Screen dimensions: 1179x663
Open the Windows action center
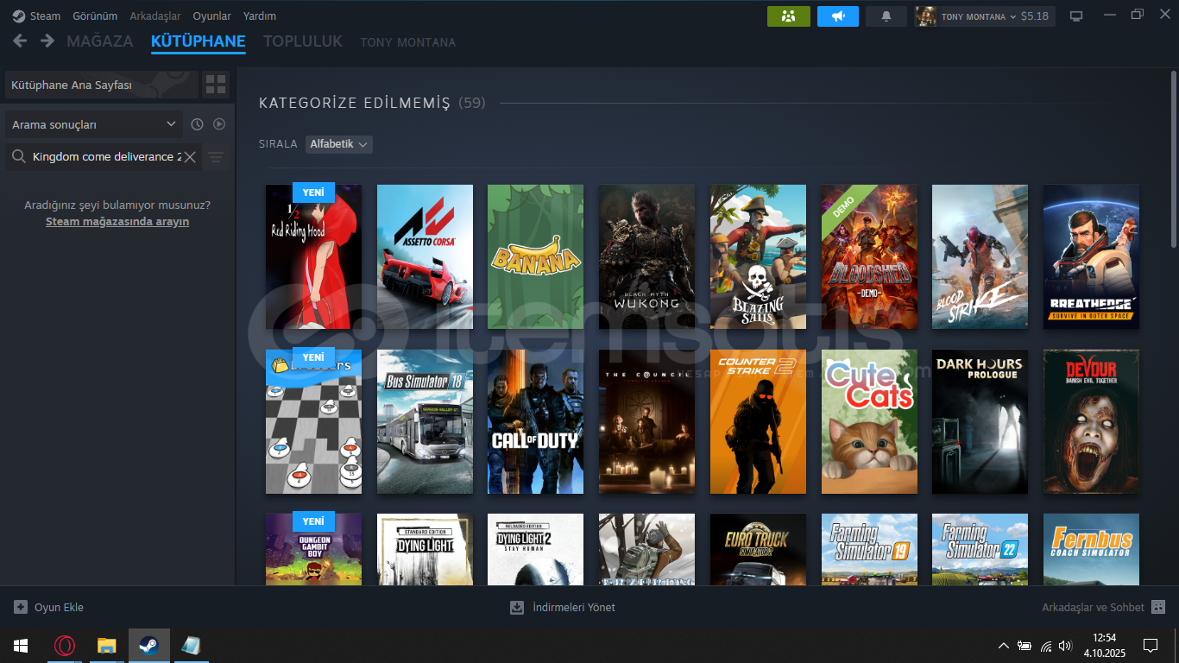(1150, 646)
